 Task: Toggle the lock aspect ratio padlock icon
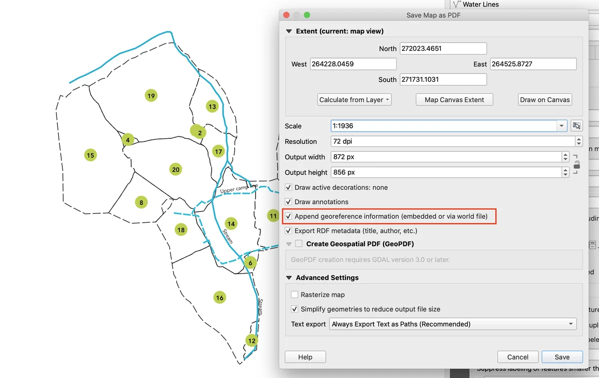tap(577, 164)
